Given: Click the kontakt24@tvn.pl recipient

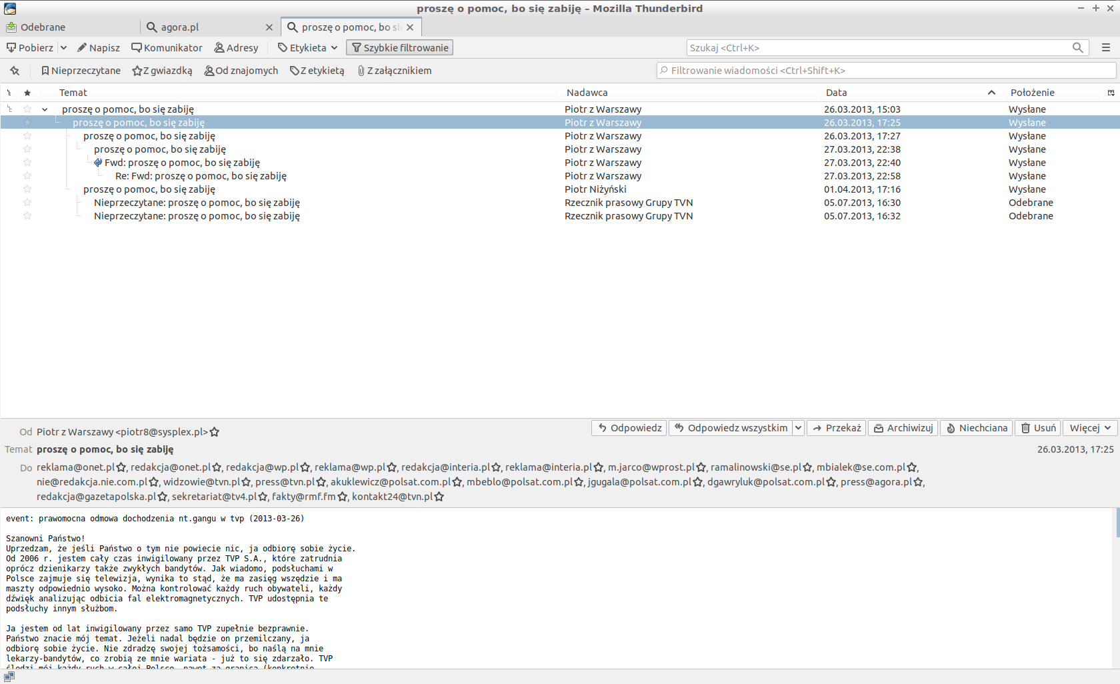Looking at the screenshot, I should [x=392, y=497].
